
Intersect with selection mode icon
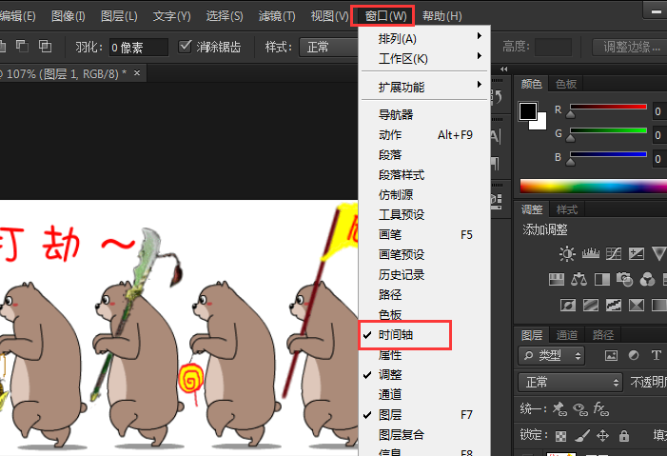(x=45, y=46)
